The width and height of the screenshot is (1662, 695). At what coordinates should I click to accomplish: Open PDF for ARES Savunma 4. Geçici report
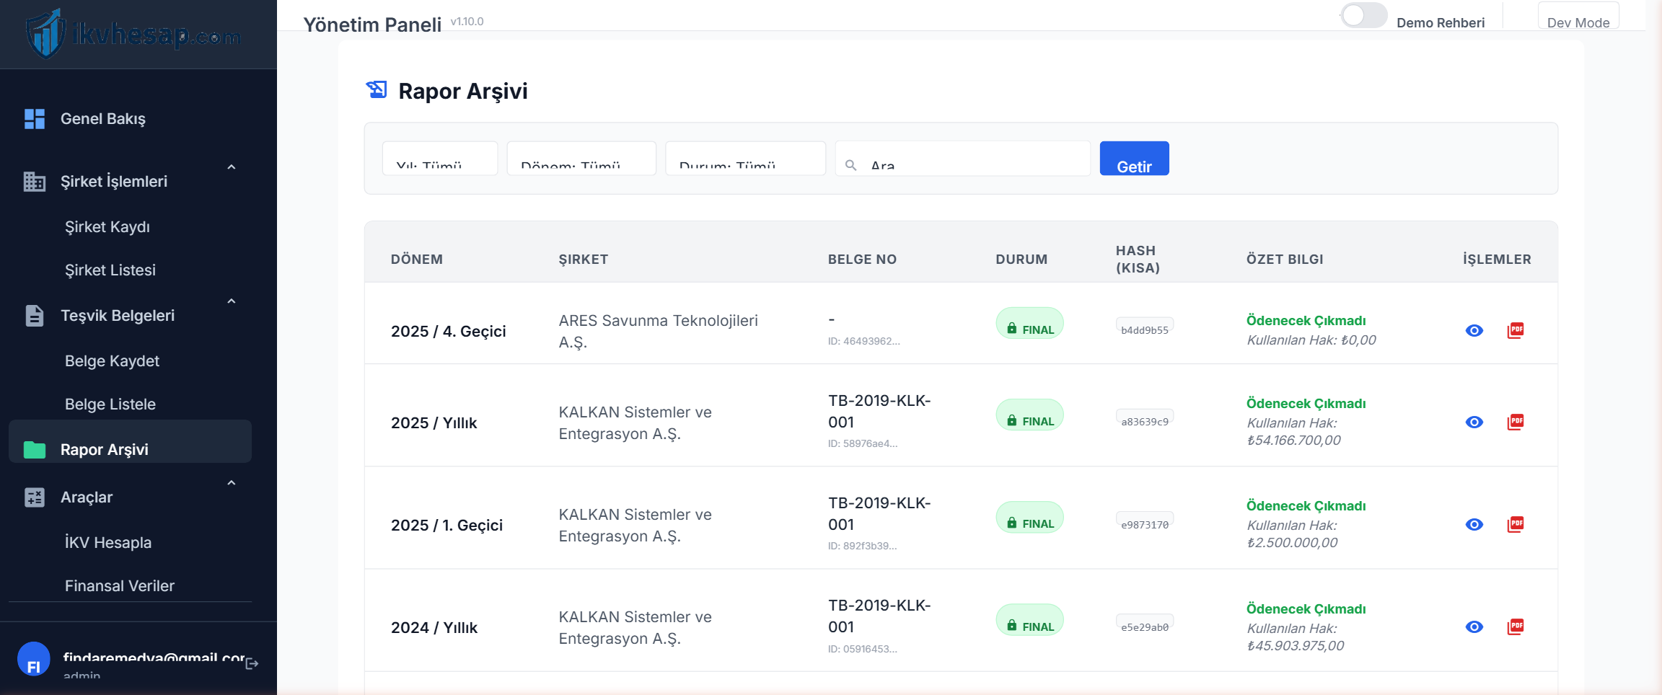pyautogui.click(x=1516, y=330)
